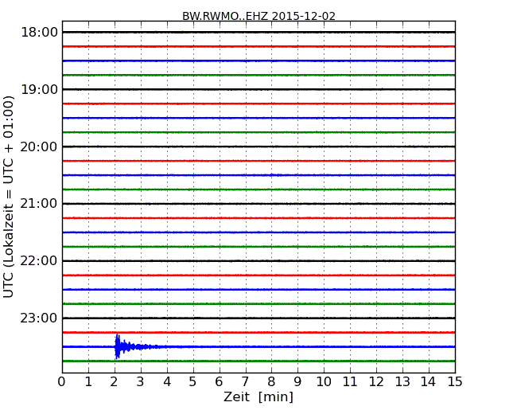Click the black trace at 21:00
This screenshot has height=414, width=517.
258,204
